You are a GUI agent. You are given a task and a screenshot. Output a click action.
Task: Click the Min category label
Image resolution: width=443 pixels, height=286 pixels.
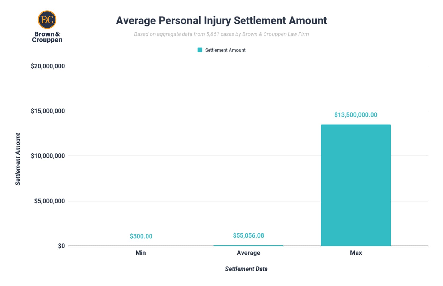click(141, 253)
